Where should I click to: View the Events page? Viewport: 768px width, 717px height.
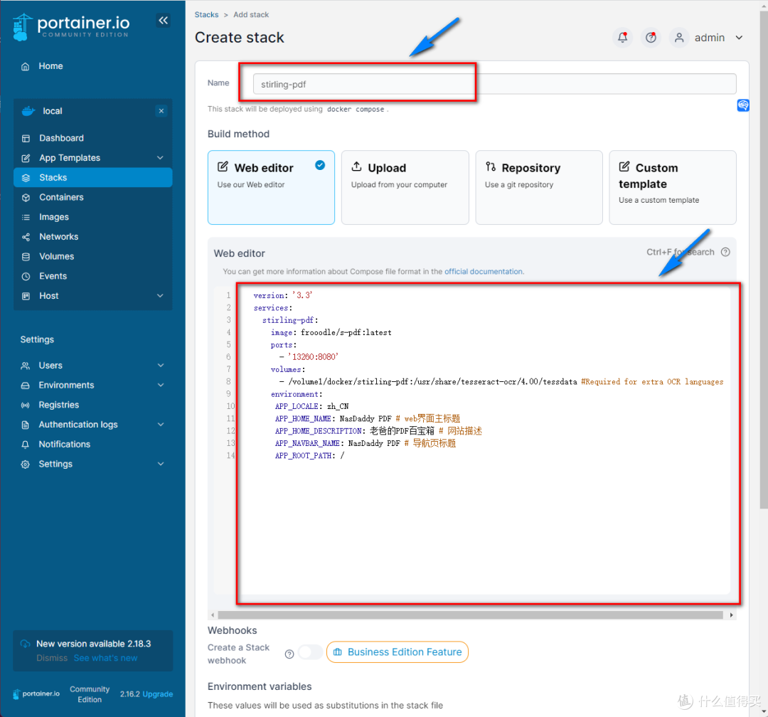(54, 276)
